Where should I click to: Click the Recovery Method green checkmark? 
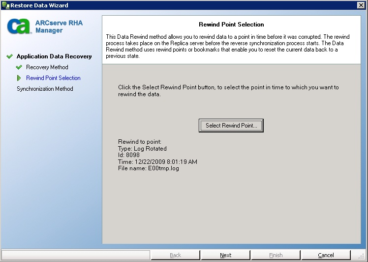(x=19, y=67)
